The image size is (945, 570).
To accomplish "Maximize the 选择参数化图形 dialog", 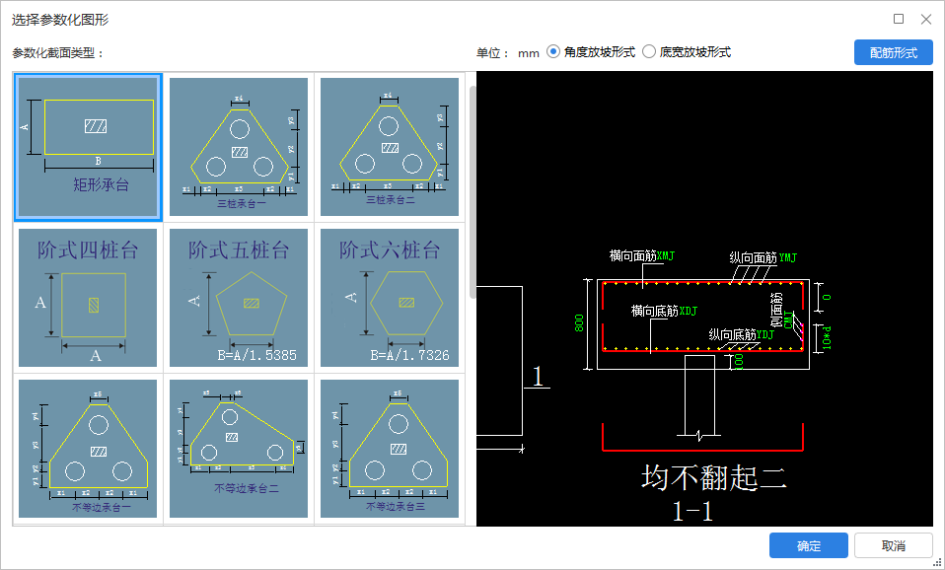I will point(899,20).
